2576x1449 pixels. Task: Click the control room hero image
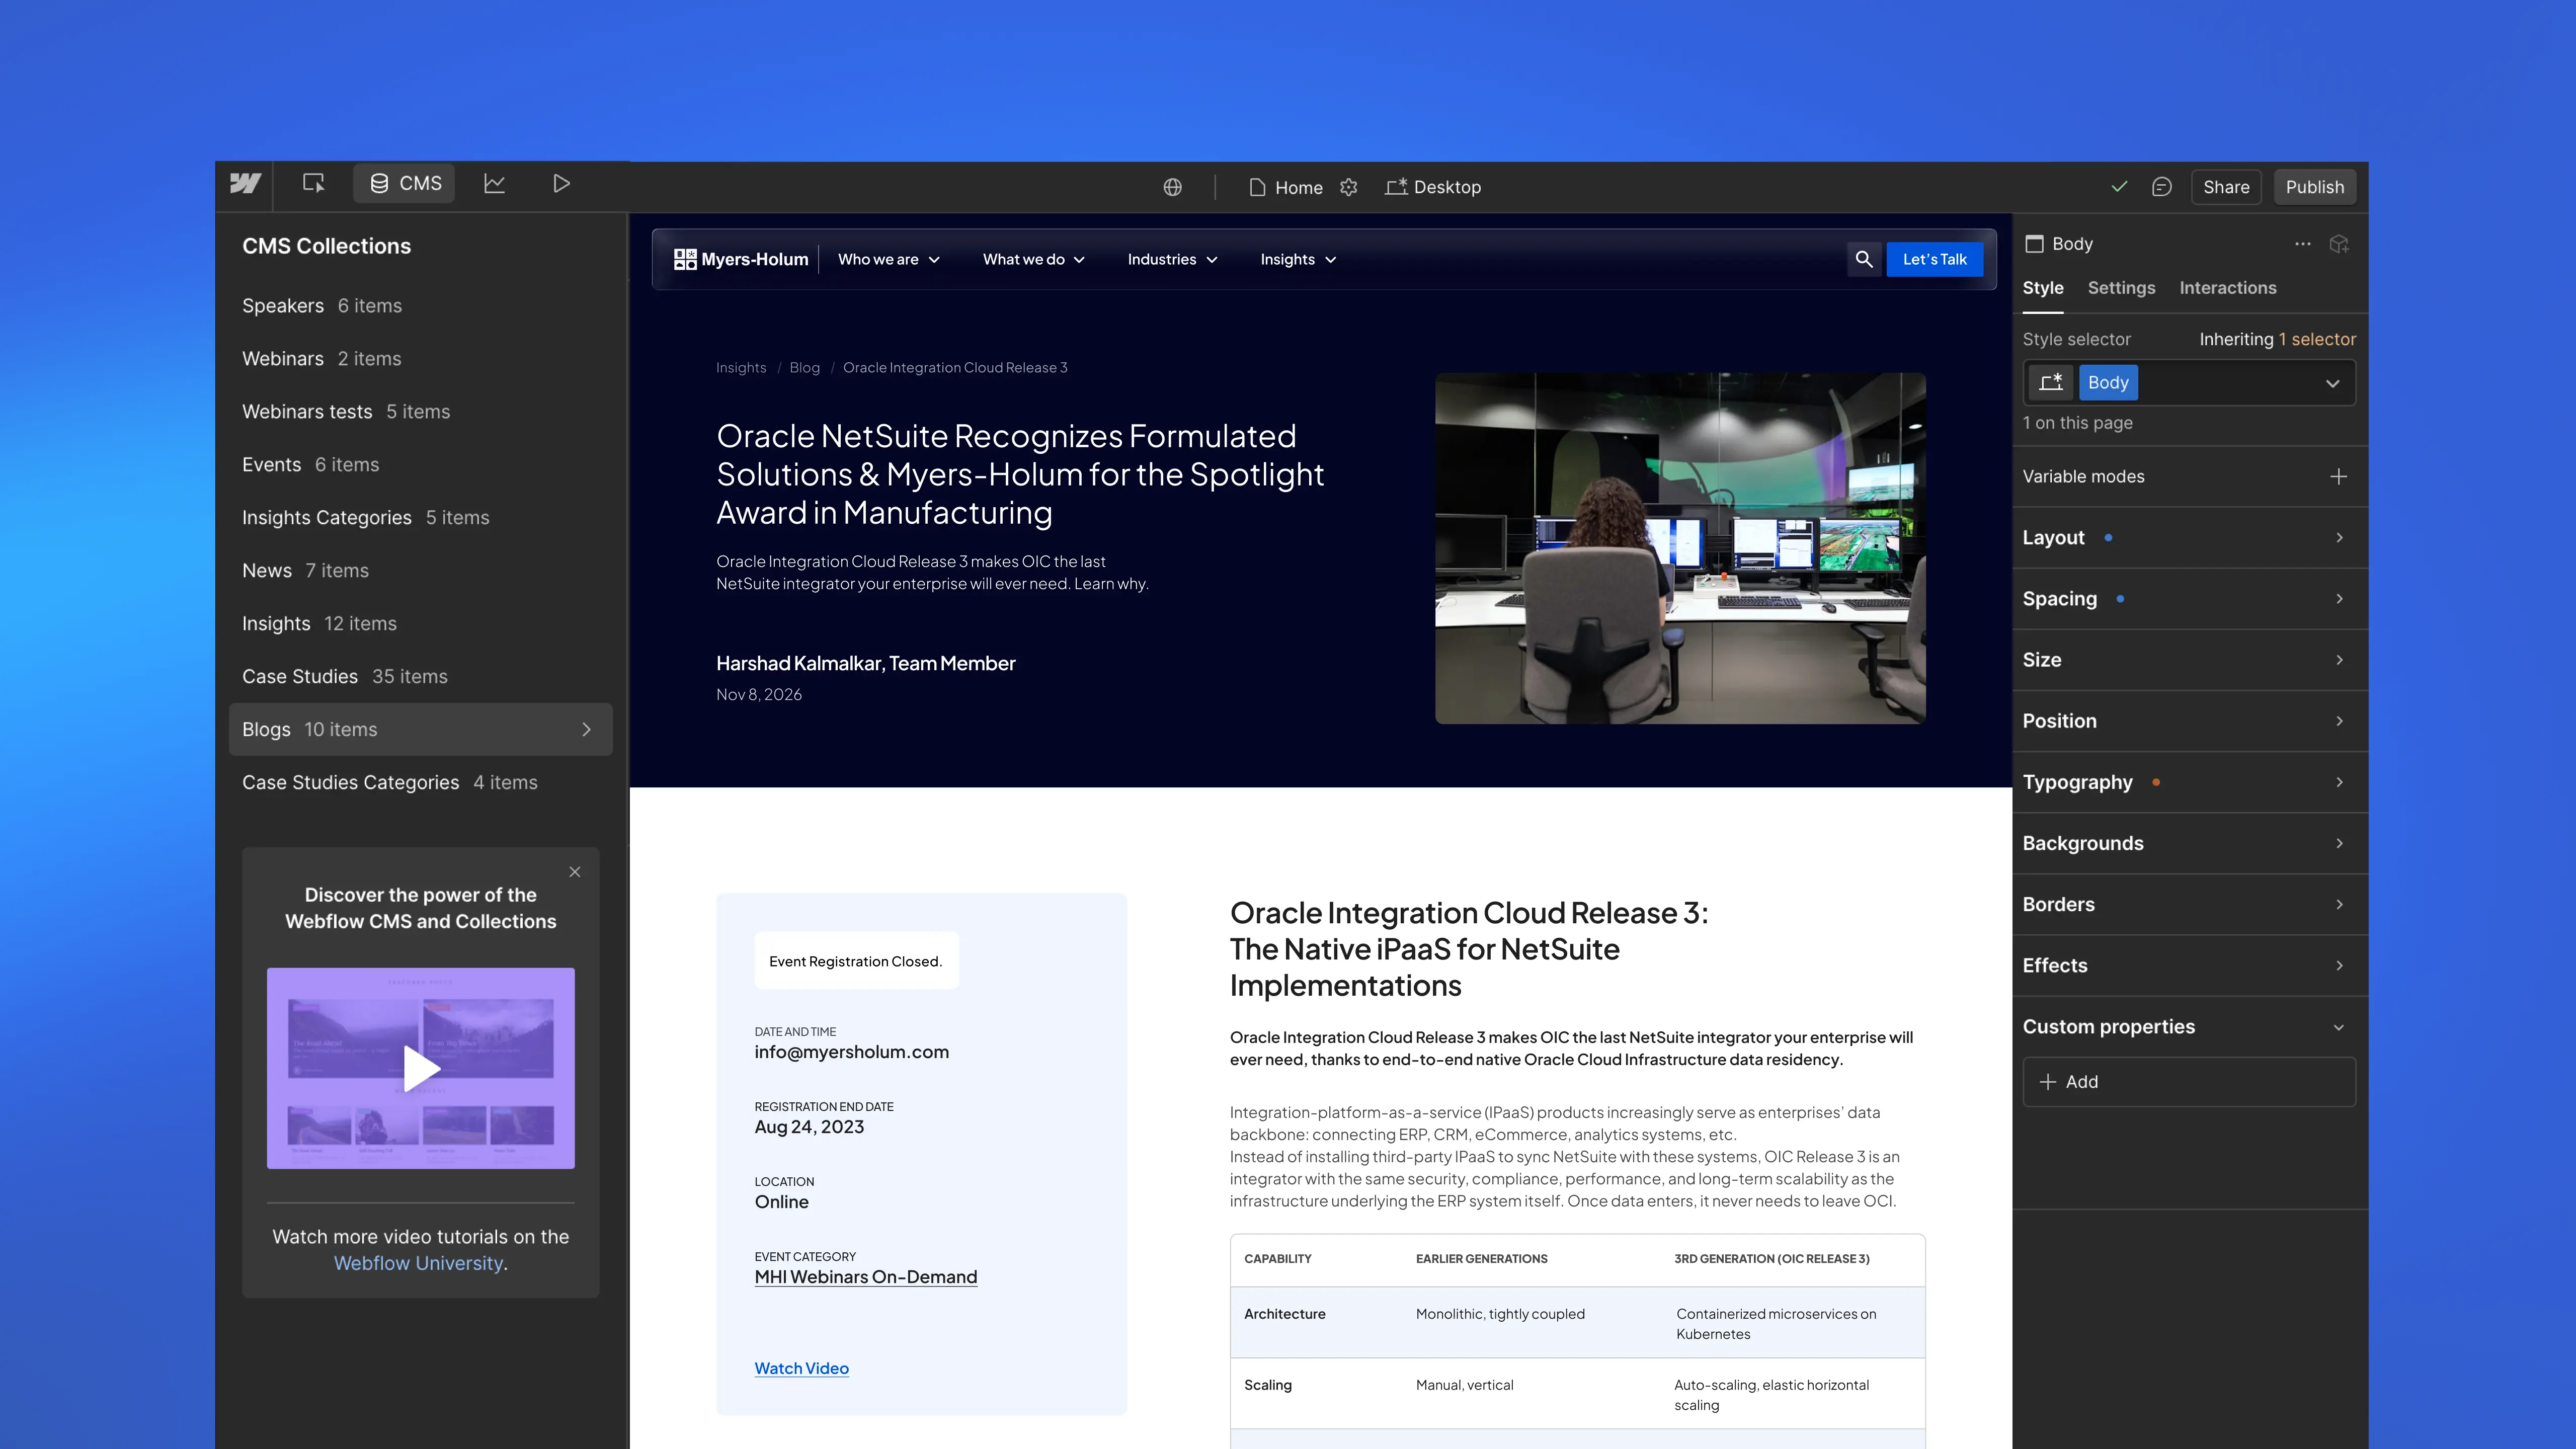pos(1680,548)
